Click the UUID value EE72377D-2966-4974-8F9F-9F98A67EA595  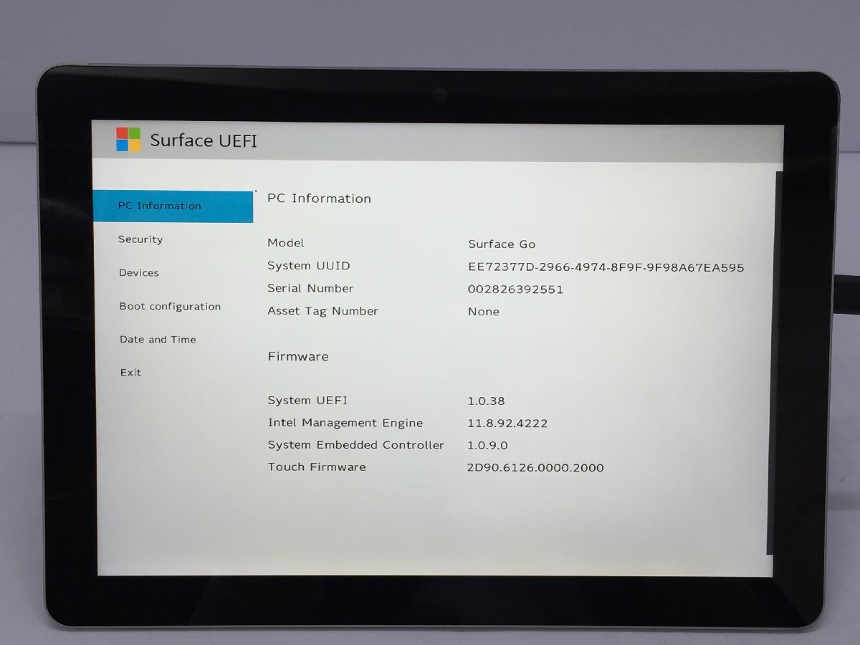(606, 267)
